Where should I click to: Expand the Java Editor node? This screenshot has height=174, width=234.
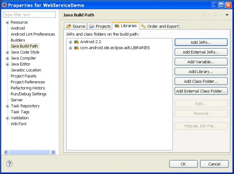pyautogui.click(x=7, y=64)
